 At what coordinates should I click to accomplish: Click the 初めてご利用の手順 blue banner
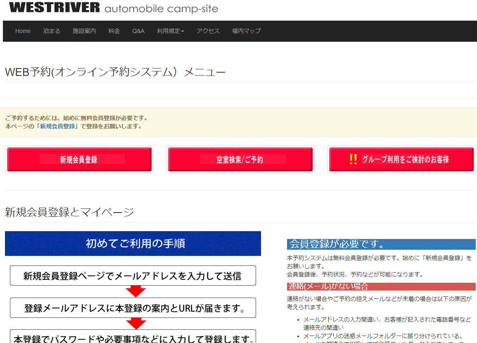coord(133,244)
